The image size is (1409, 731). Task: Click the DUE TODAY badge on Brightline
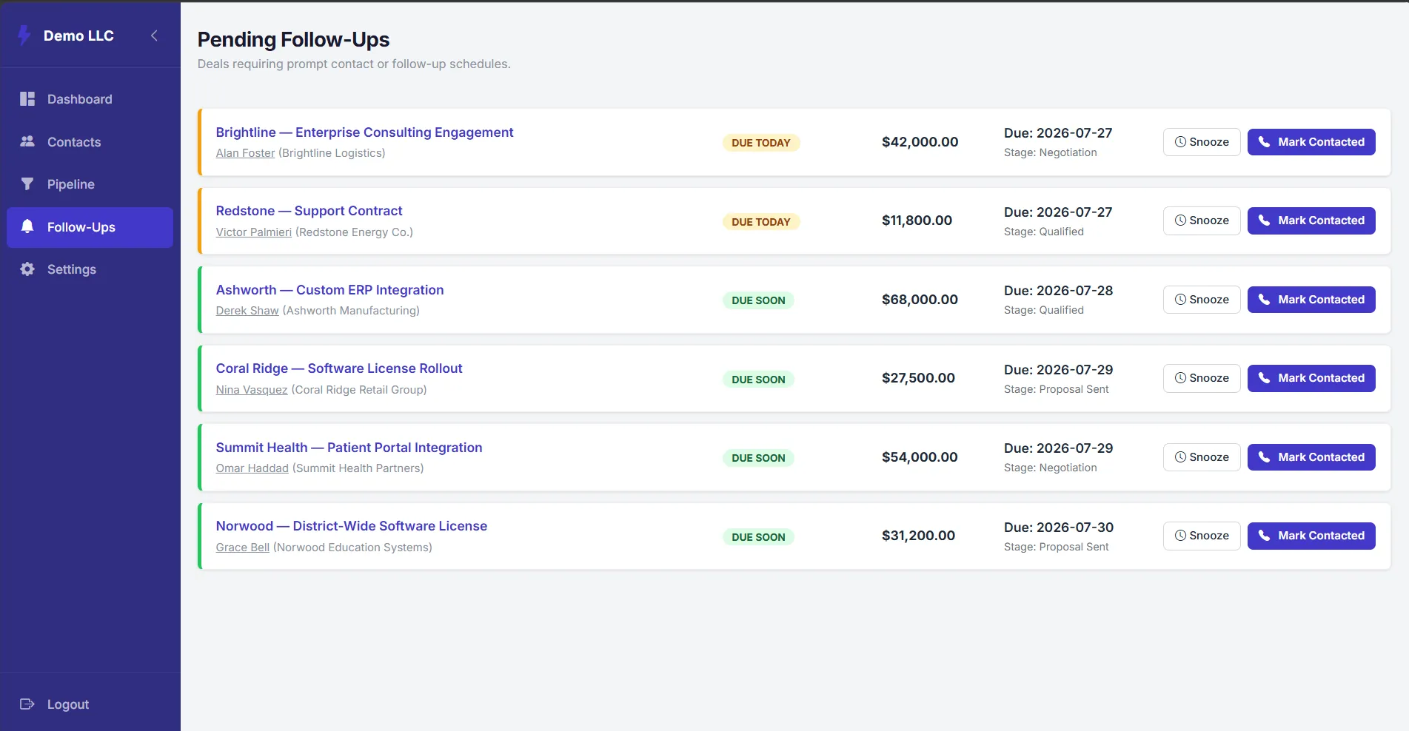[760, 143]
